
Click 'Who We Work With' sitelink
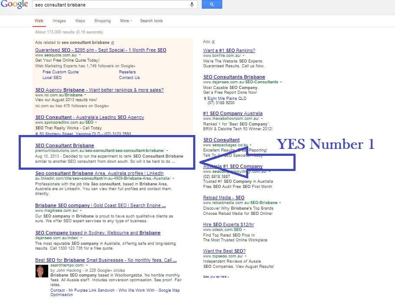136,290
